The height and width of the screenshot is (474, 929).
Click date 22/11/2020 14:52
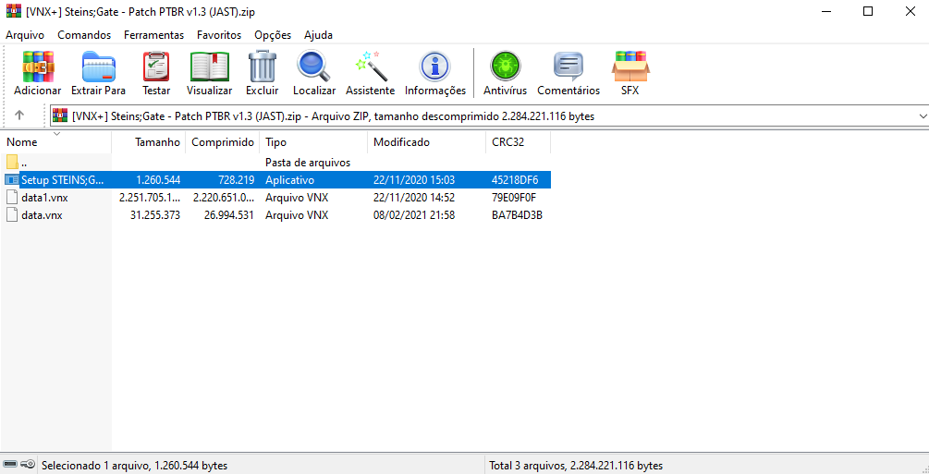[x=414, y=198]
